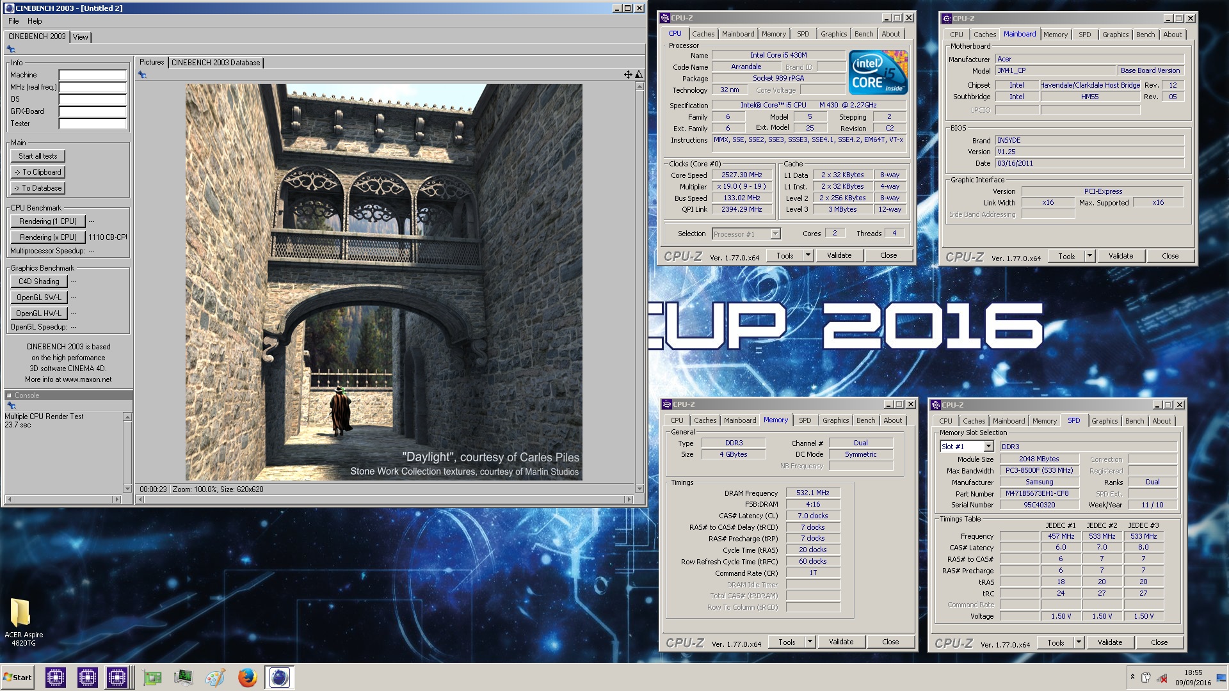Expand Tools dropdown arrow in Memory window
The image size is (1229, 691).
810,642
